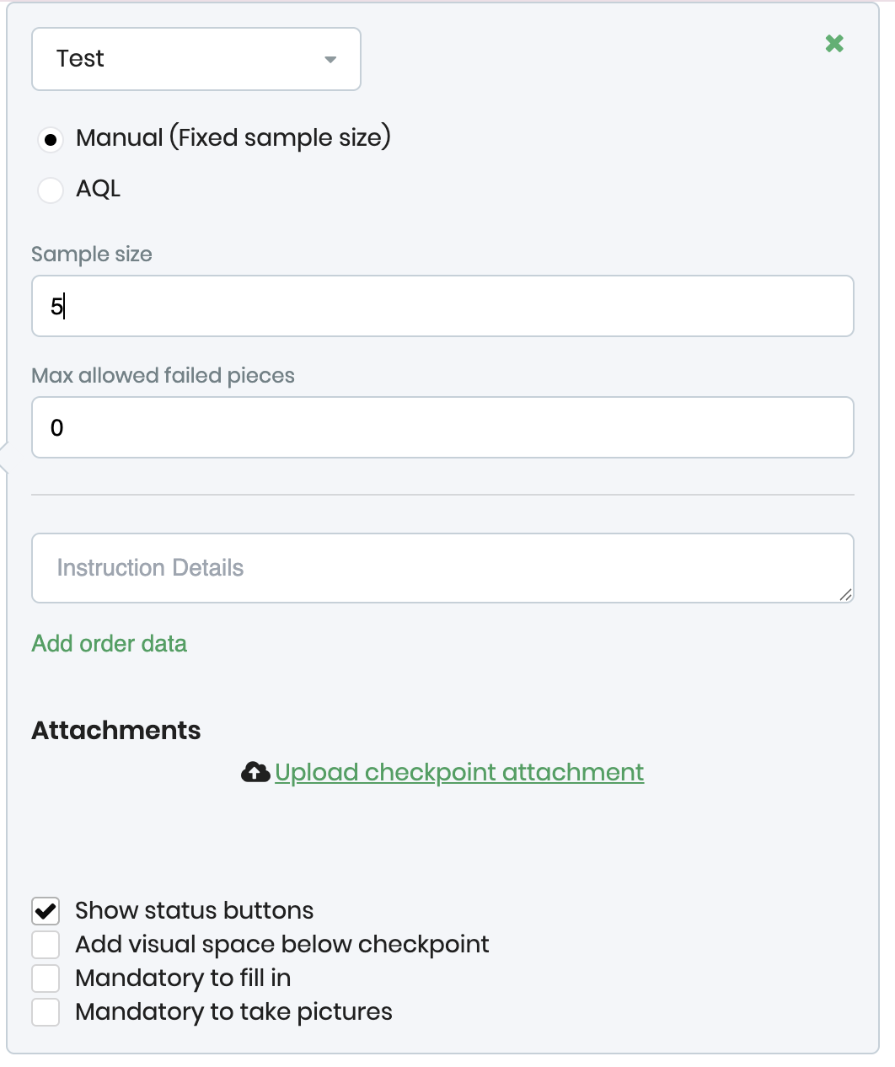Close the checkpoint panel with green X
Screen dimensions: 895x1067
tap(834, 44)
